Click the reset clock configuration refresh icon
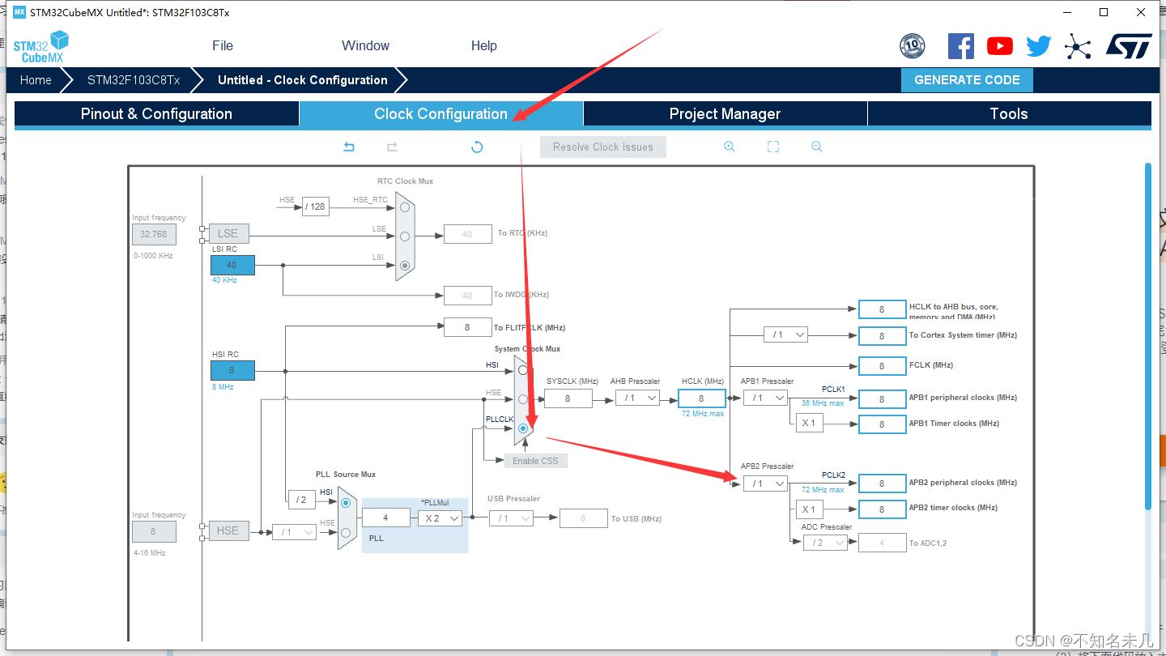This screenshot has width=1166, height=656. [477, 147]
